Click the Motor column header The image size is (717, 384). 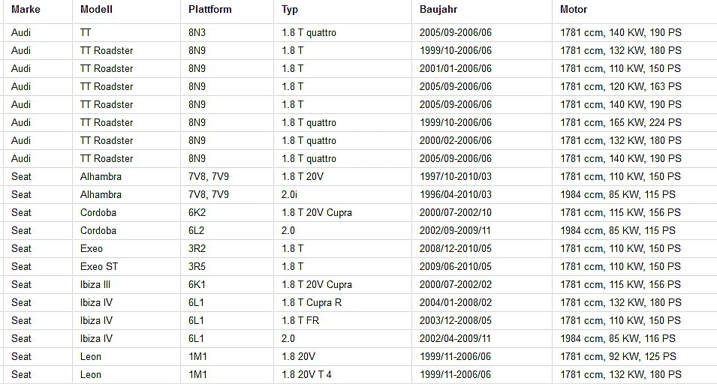(634, 10)
